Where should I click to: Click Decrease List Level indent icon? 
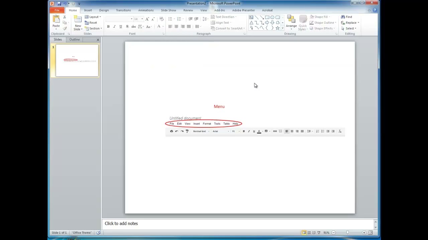(190, 19)
